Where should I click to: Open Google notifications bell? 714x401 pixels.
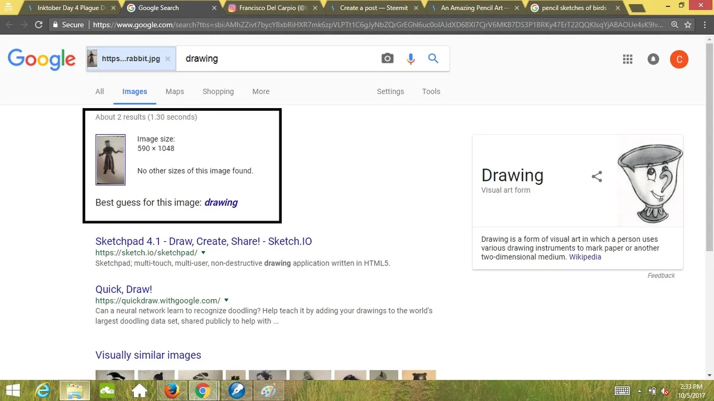pos(653,59)
